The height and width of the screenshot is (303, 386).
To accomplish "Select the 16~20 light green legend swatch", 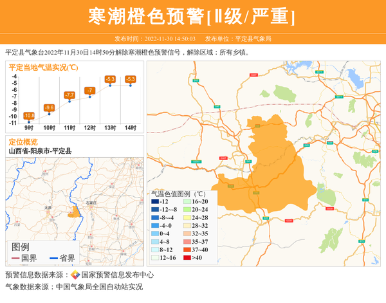I will pos(187,202).
